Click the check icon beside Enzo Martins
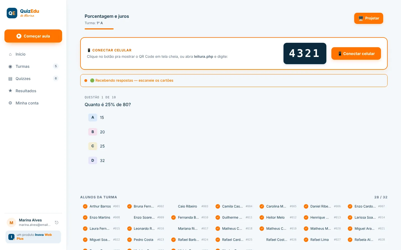 click(x=85, y=217)
